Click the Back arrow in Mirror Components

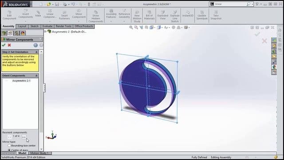tap(35, 45)
